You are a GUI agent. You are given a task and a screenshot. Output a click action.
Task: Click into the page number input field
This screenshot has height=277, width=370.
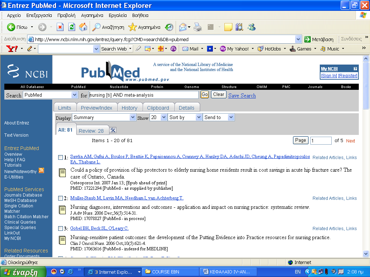point(321,141)
